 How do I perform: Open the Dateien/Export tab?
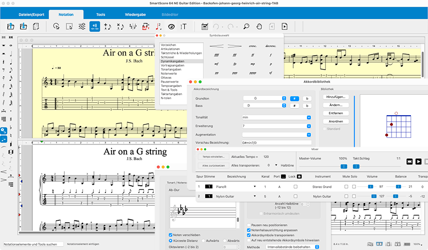click(32, 15)
